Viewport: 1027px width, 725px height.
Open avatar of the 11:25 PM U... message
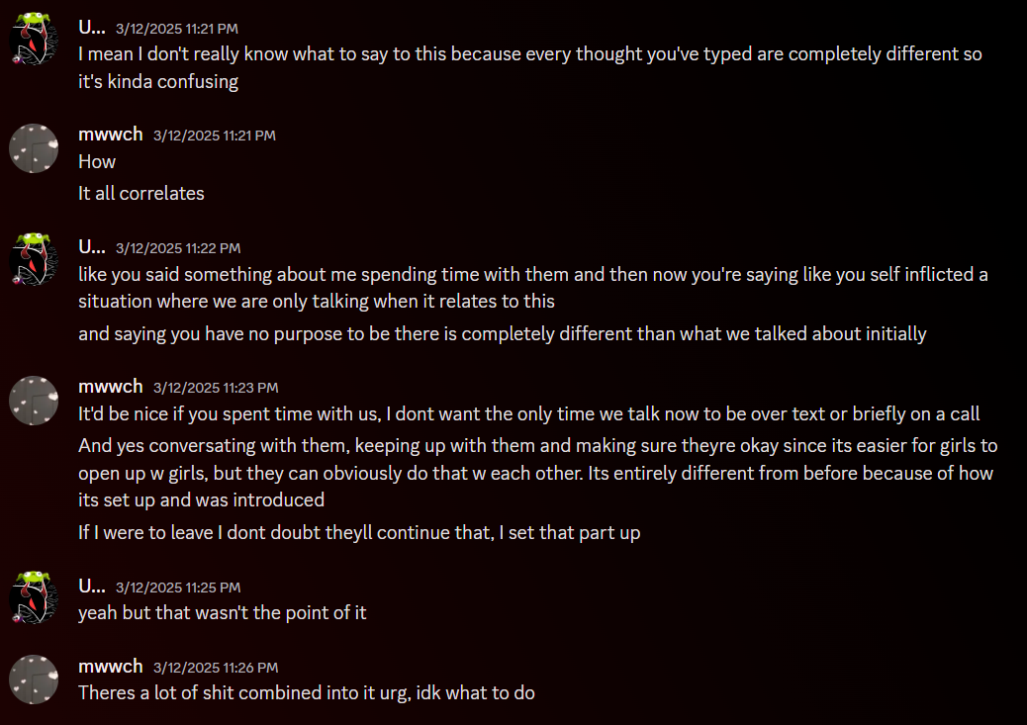[34, 598]
